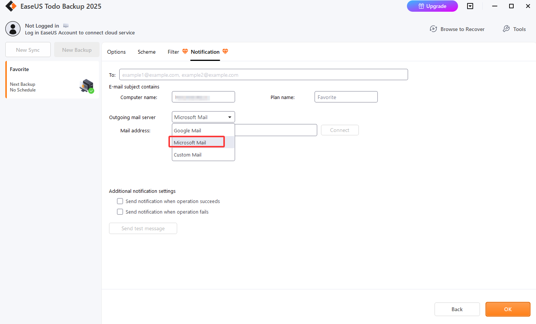The height and width of the screenshot is (324, 536).
Task: Click the Next Backup No Schedule text
Action: pos(23,87)
